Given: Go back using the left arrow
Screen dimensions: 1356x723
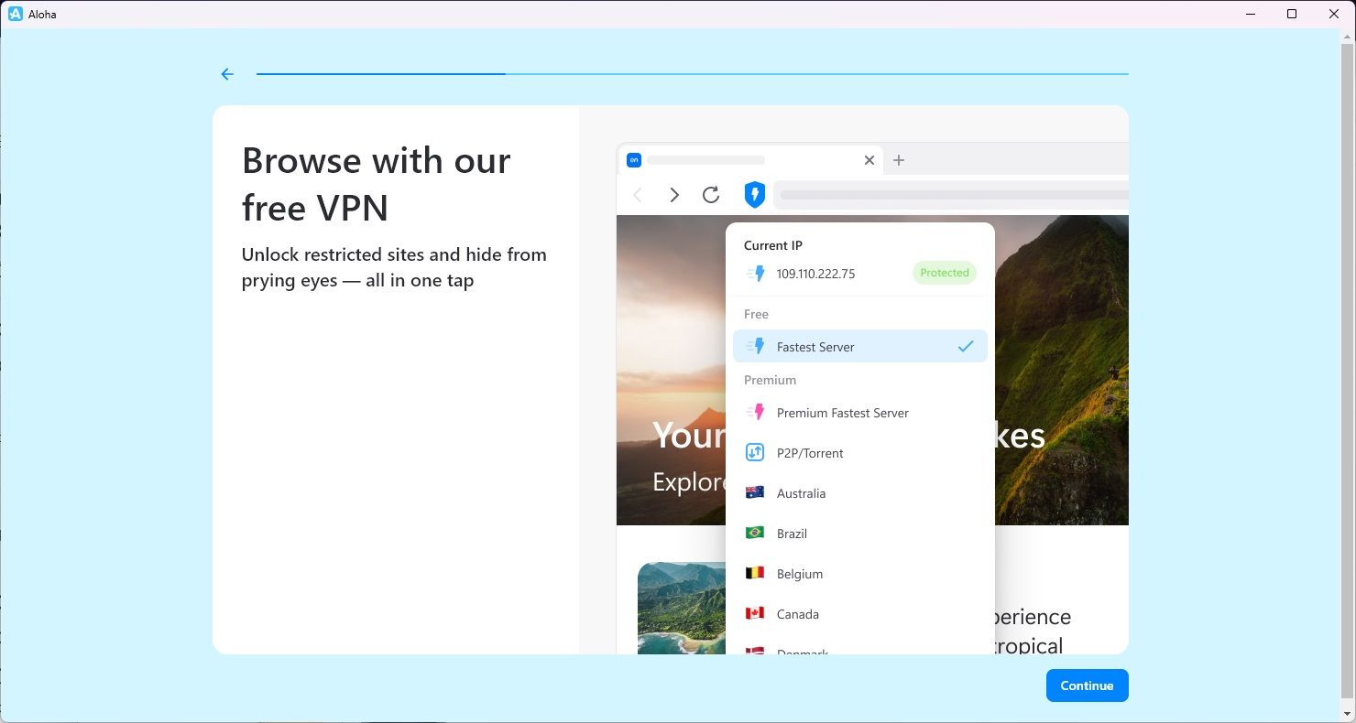Looking at the screenshot, I should (227, 74).
